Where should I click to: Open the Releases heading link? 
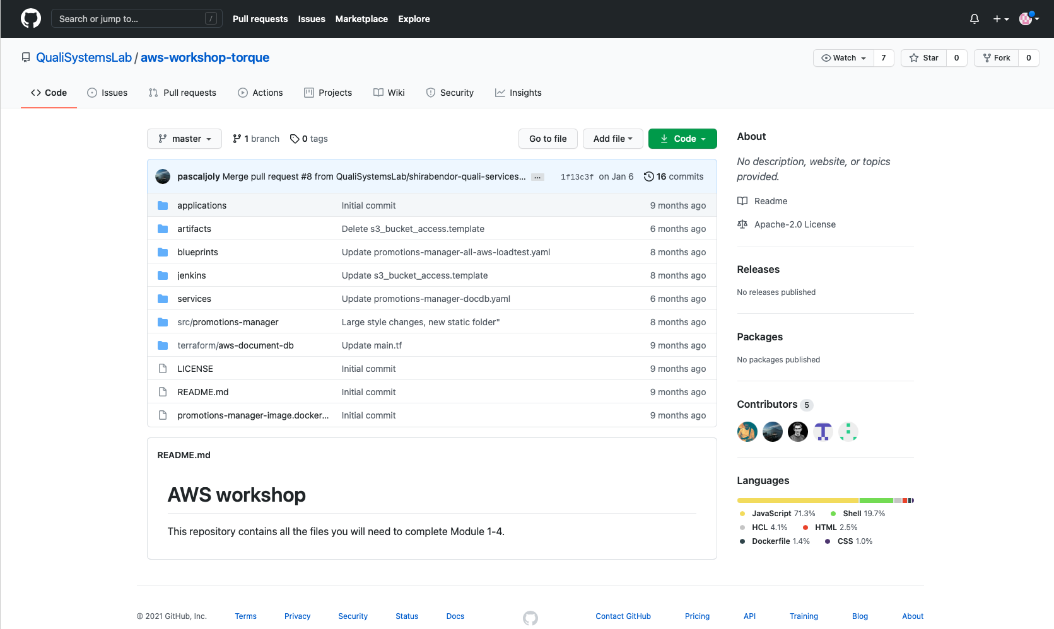coord(758,270)
